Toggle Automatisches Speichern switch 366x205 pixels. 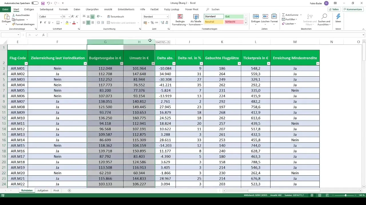pos(35,3)
